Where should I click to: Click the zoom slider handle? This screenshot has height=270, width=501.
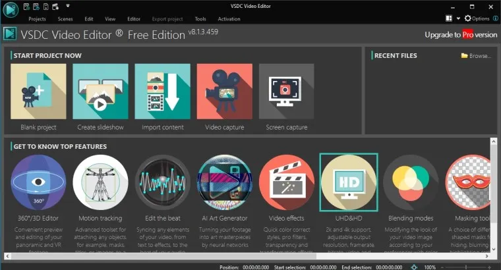pos(466,267)
